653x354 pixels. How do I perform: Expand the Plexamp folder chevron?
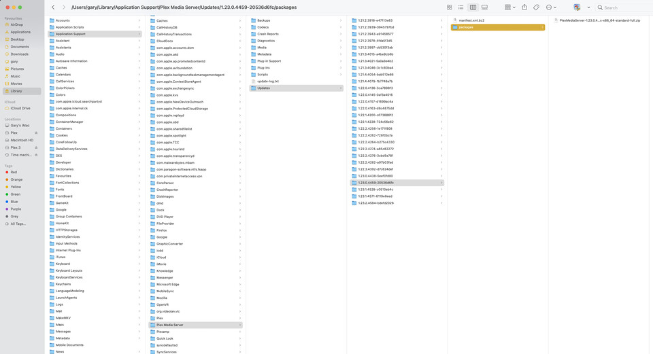[240, 332]
